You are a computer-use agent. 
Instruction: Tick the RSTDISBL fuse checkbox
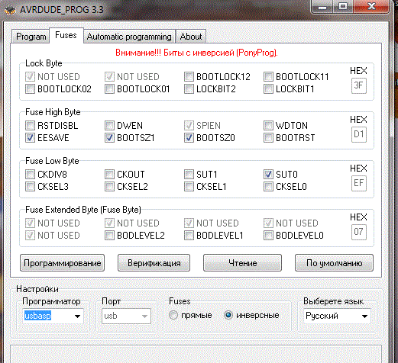[x=30, y=125]
